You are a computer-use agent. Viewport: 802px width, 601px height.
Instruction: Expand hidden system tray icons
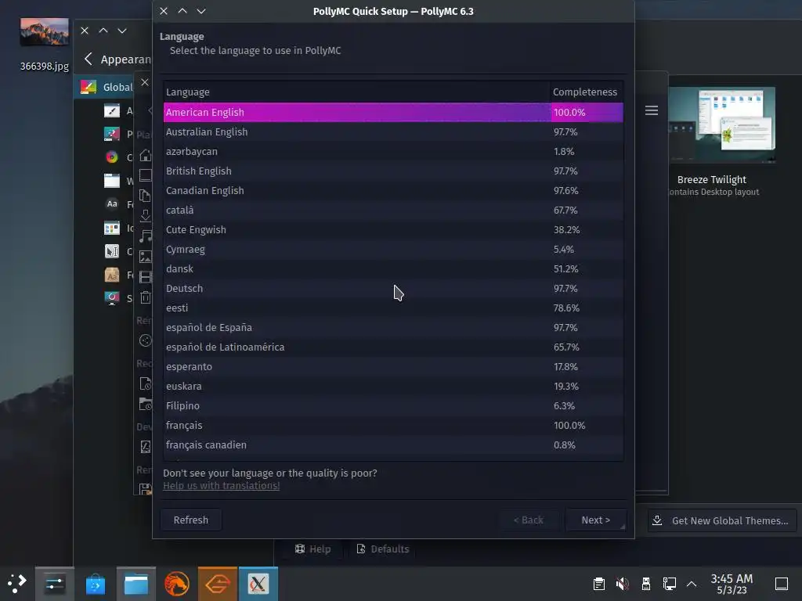coord(692,584)
